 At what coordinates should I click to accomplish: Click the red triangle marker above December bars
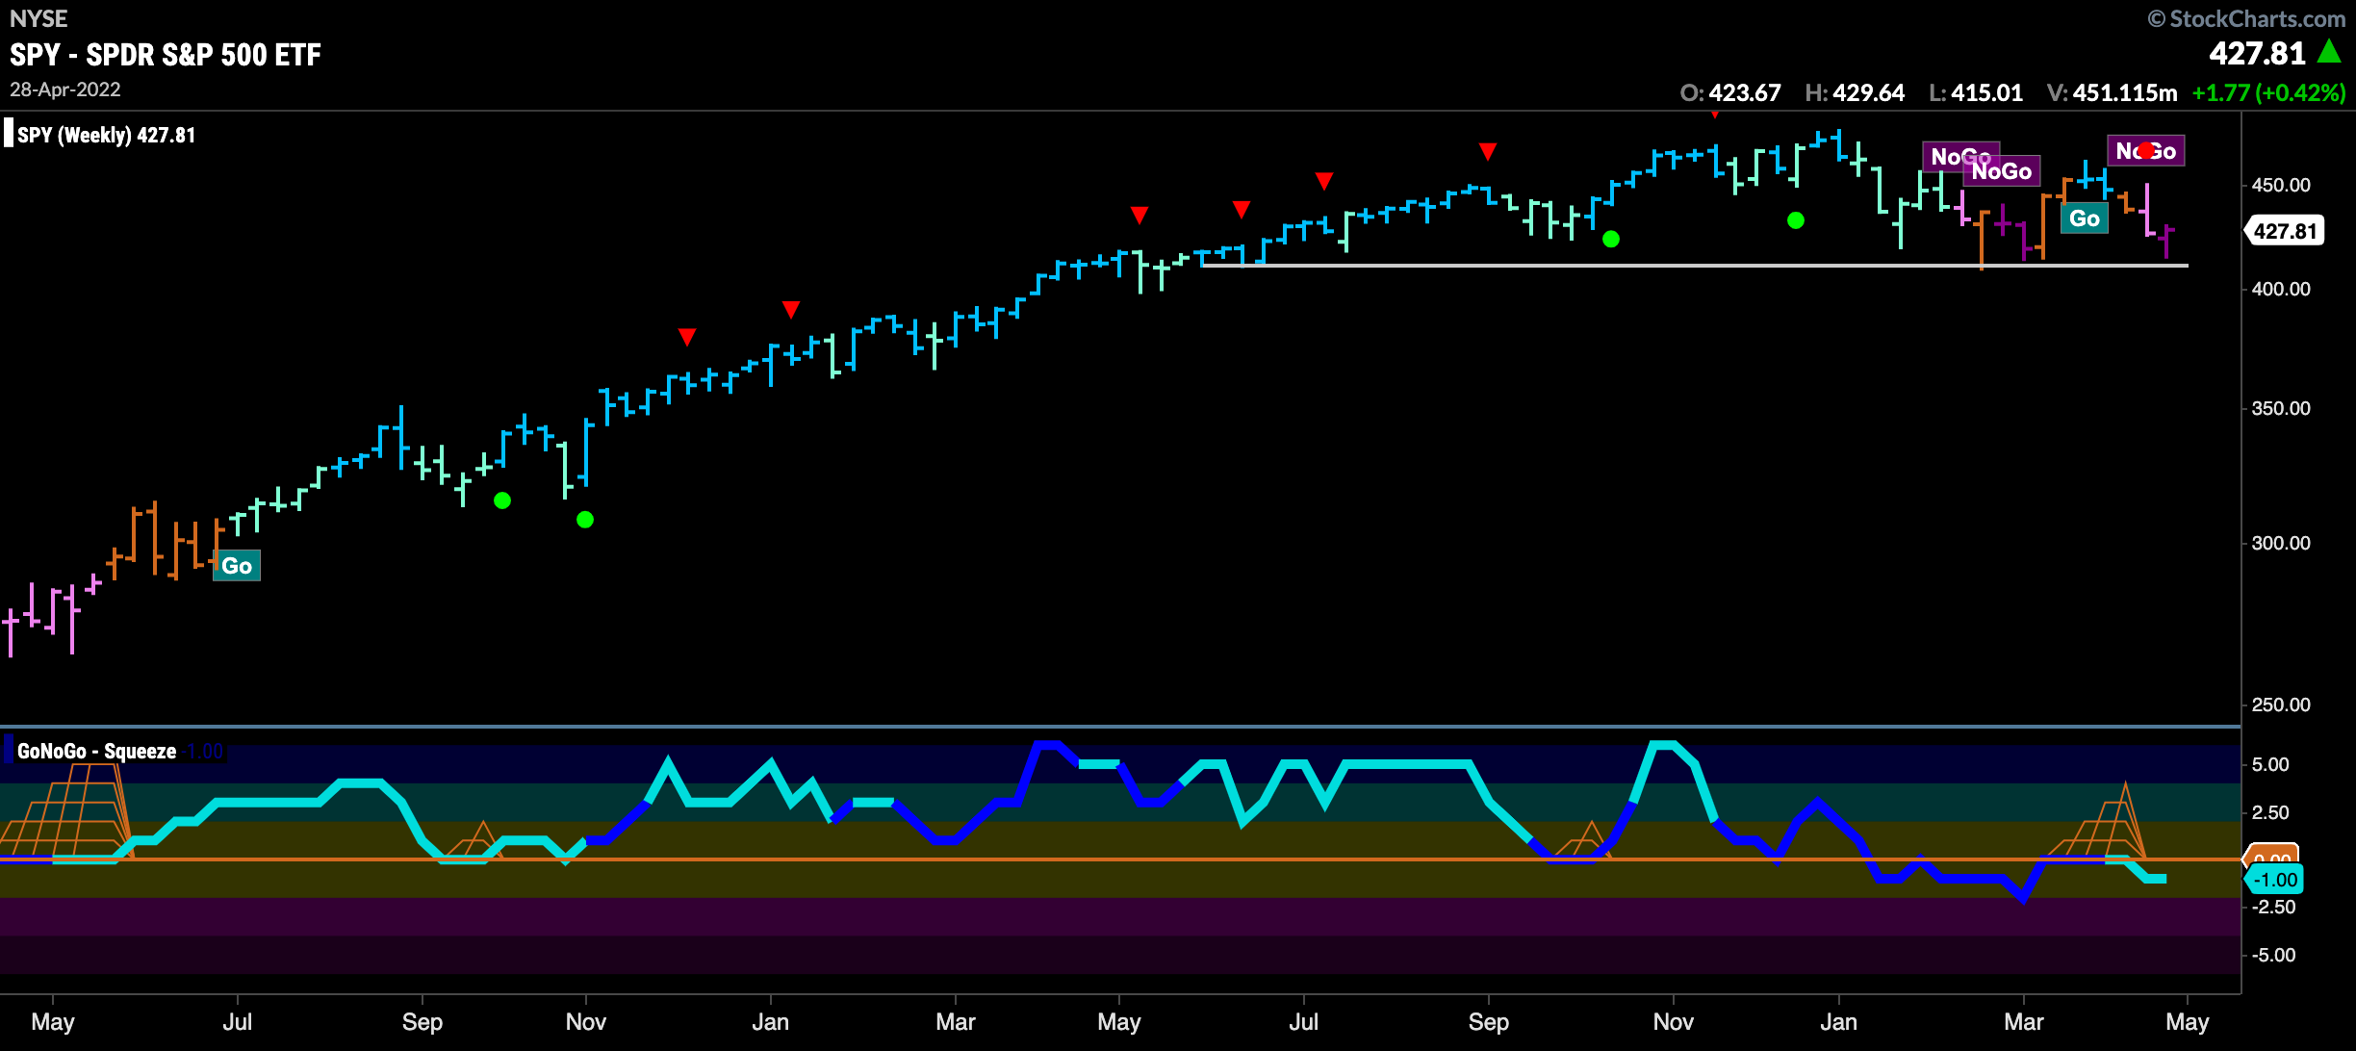687,337
